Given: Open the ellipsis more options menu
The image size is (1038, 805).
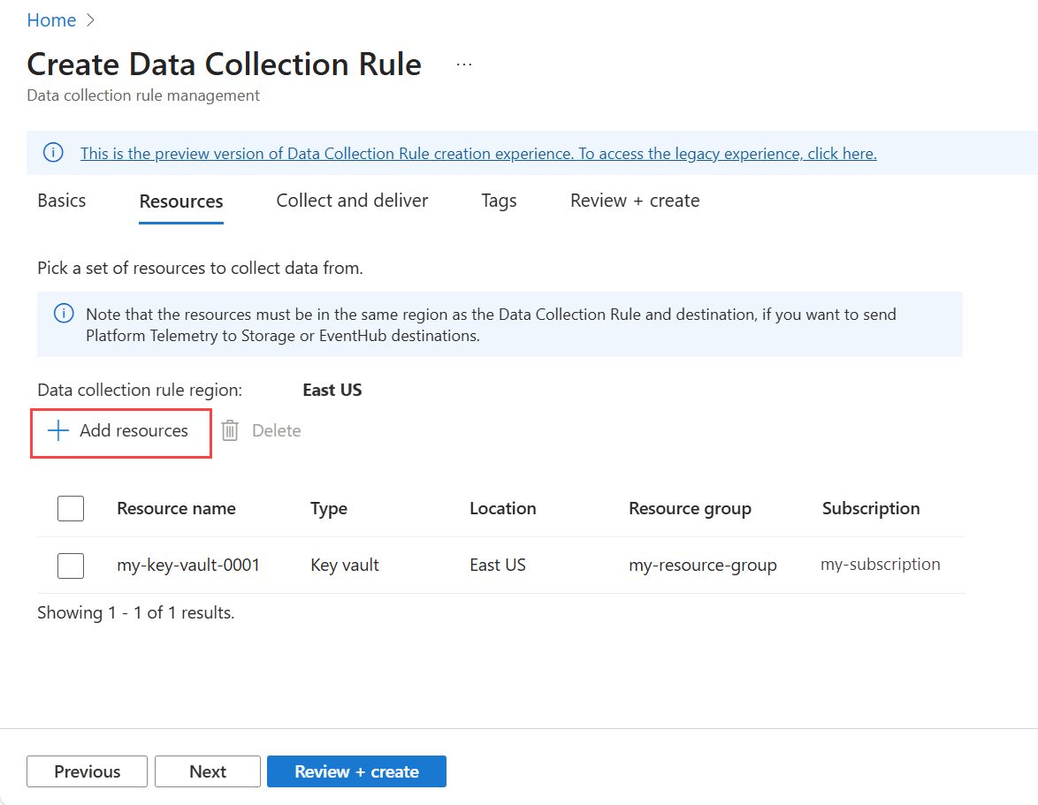Looking at the screenshot, I should (464, 65).
